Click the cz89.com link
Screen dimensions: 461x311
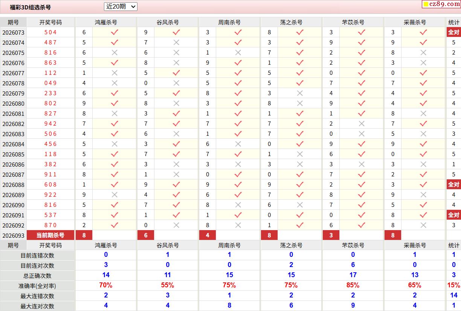(x=444, y=4)
